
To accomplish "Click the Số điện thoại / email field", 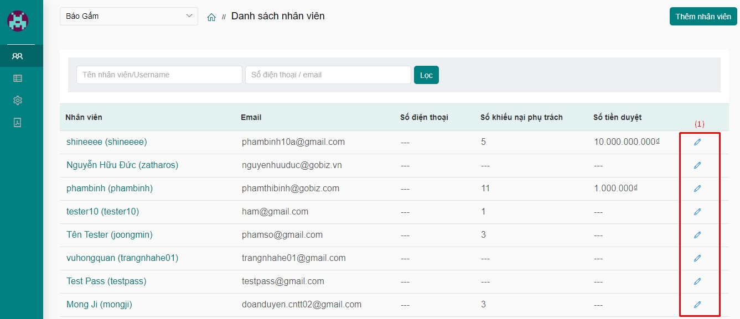I will click(x=328, y=75).
